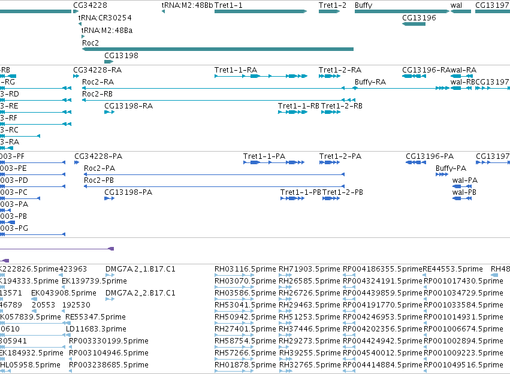Click the Tret1-2-PA protein label
Viewport: 510px width, 374px height.
coord(340,156)
